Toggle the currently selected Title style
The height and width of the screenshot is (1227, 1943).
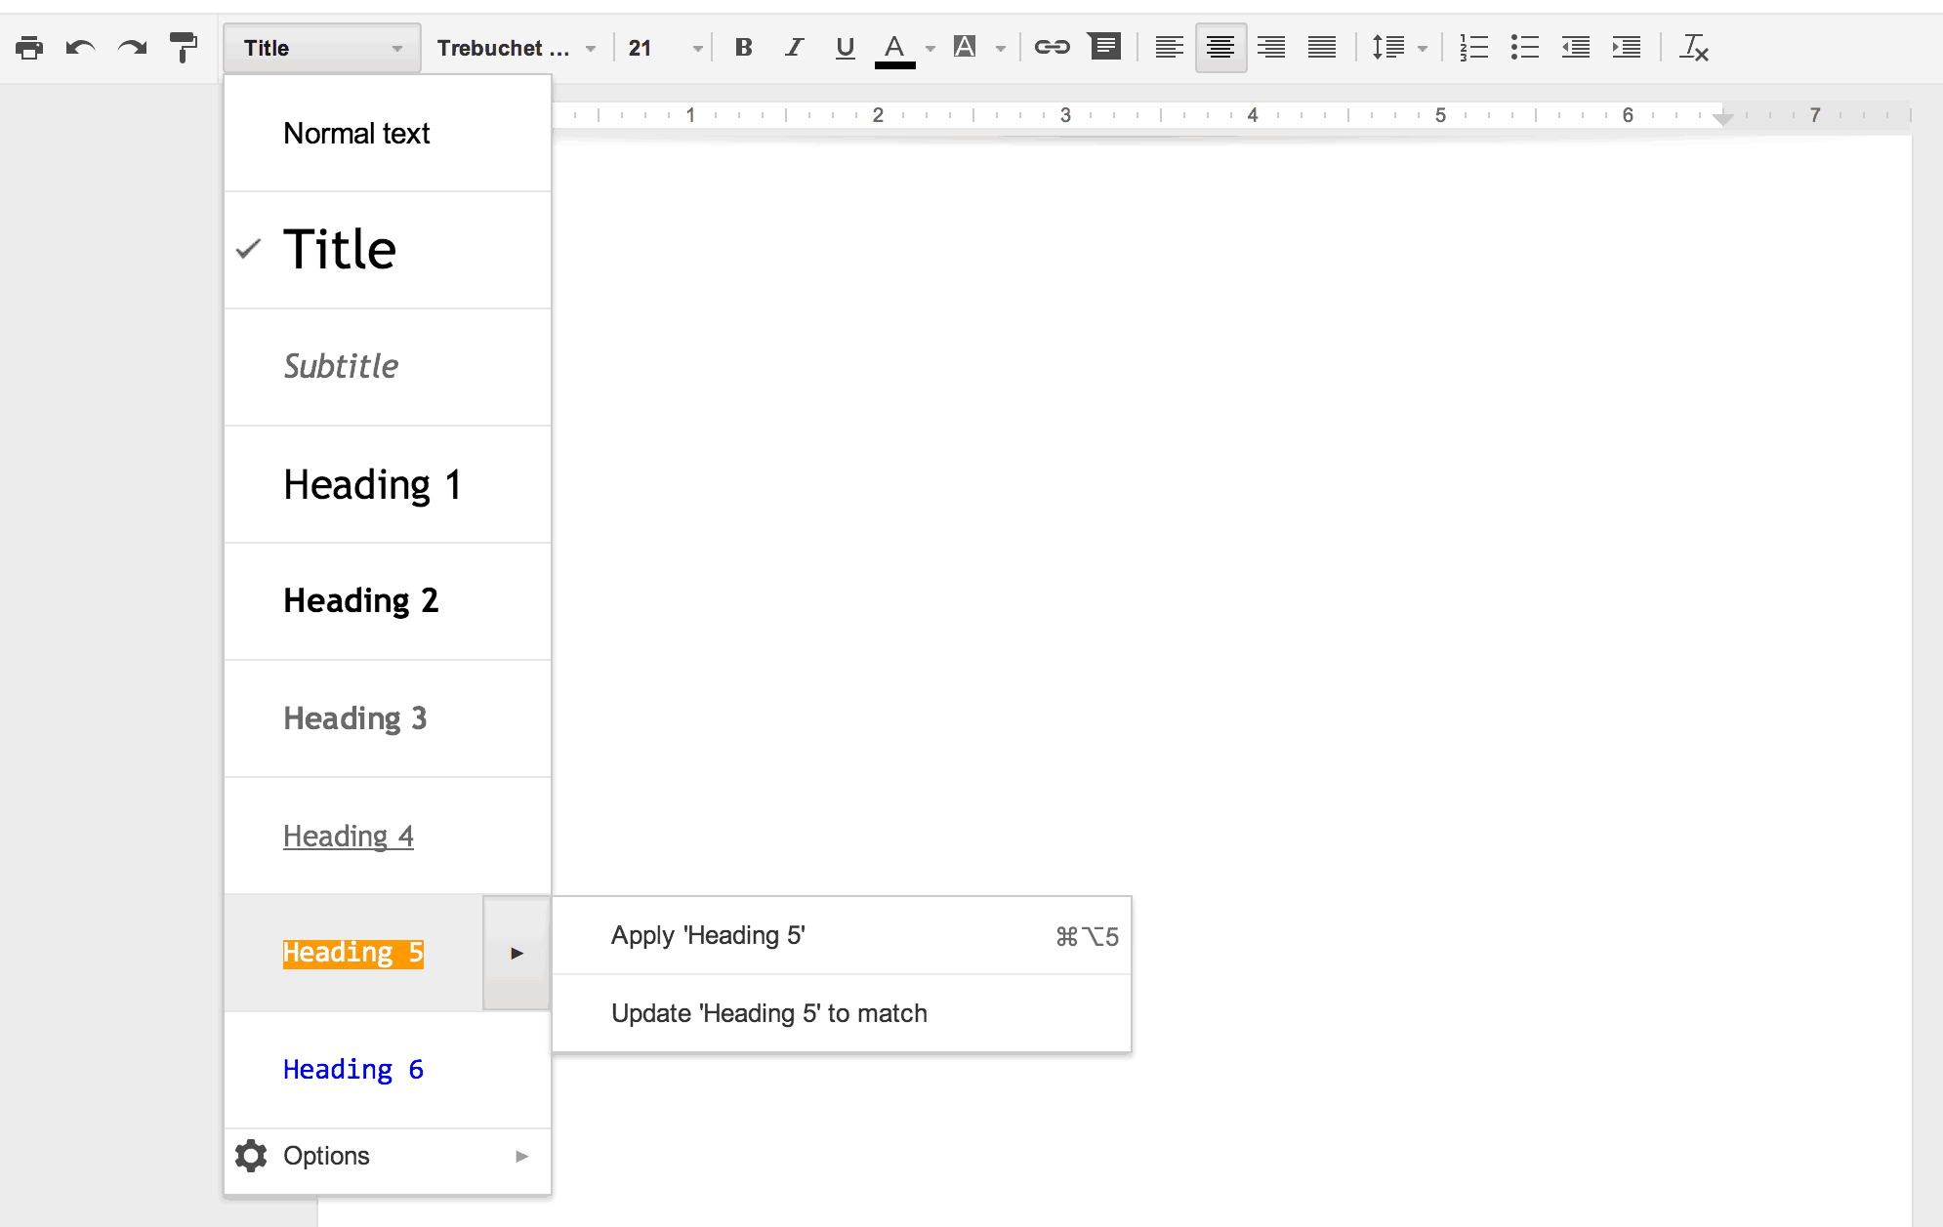[x=338, y=249]
